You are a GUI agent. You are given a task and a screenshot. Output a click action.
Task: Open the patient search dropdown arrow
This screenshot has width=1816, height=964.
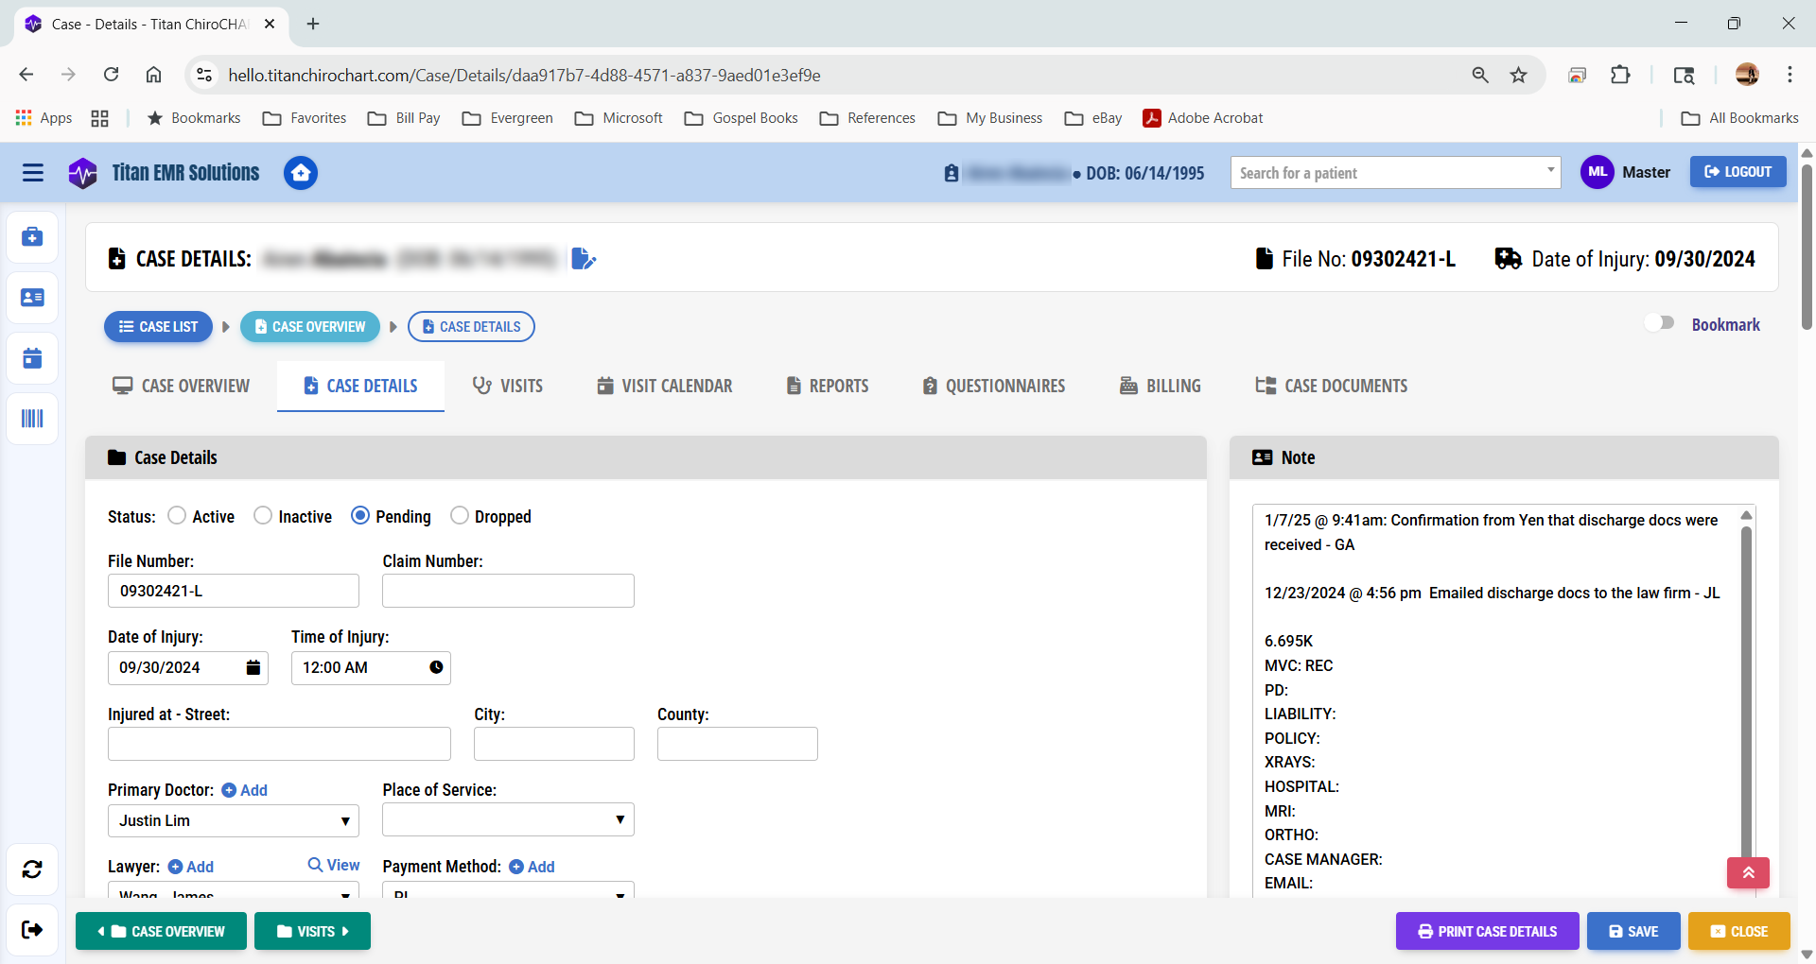point(1549,172)
